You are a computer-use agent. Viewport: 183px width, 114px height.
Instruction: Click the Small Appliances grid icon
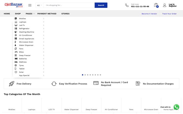16,39
